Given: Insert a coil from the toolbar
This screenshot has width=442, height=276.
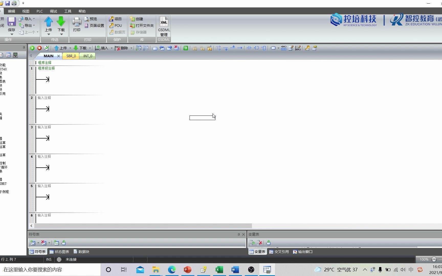Looking at the screenshot, I should pos(257,48).
